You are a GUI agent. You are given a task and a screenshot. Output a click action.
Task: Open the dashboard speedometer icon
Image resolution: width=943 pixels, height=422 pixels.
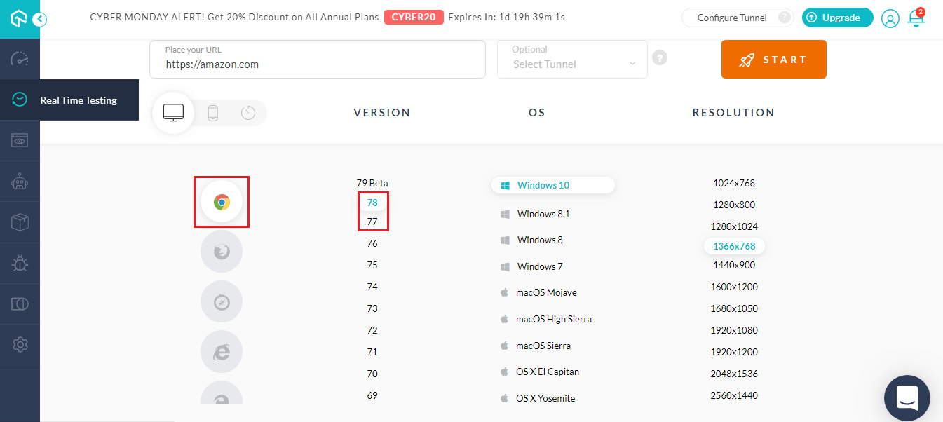click(20, 59)
